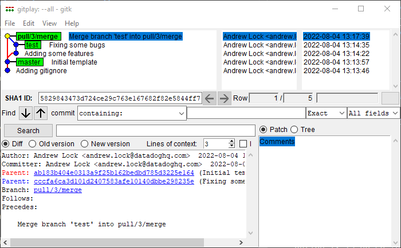Click the SHA1 ID field

coord(120,98)
